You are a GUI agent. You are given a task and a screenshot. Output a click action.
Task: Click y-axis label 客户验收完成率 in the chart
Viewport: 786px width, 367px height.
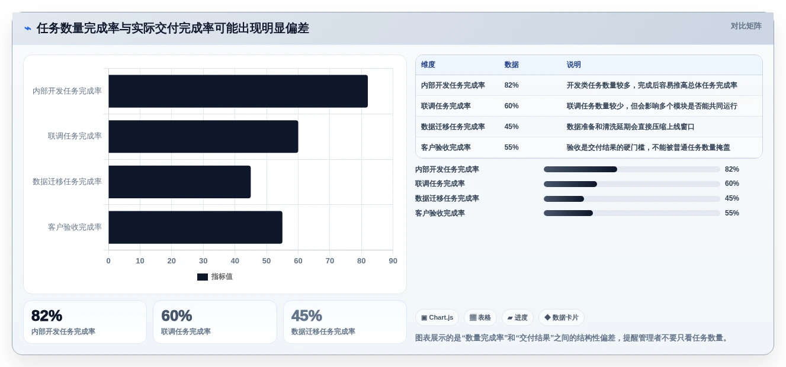pyautogui.click(x=75, y=227)
